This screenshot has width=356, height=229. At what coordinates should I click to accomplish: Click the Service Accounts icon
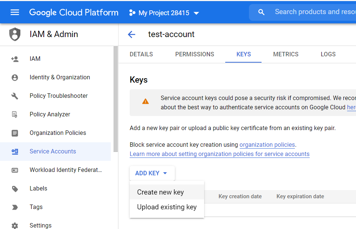[x=15, y=152]
